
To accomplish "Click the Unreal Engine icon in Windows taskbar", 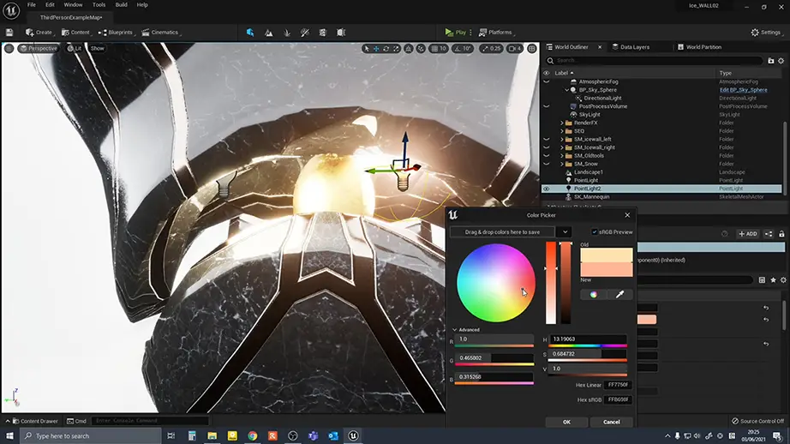I will pos(353,435).
